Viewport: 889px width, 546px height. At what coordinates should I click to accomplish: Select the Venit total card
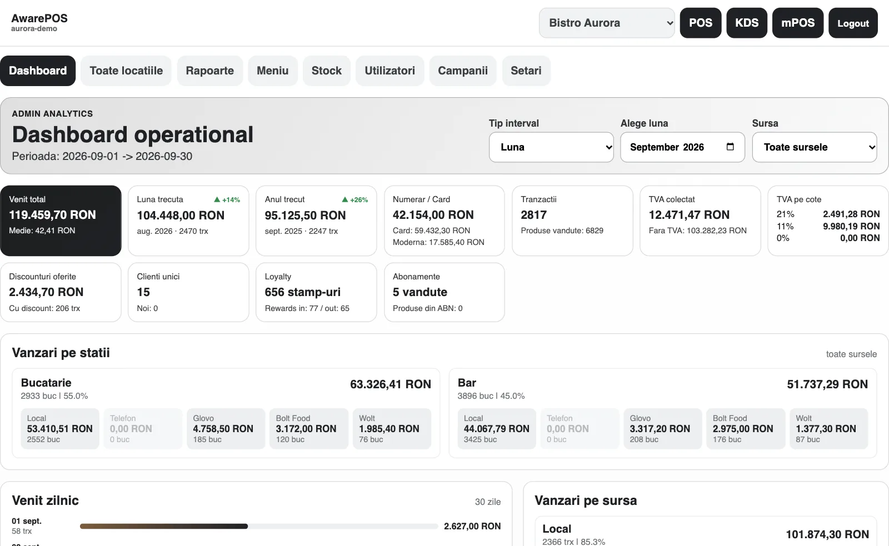click(x=61, y=221)
